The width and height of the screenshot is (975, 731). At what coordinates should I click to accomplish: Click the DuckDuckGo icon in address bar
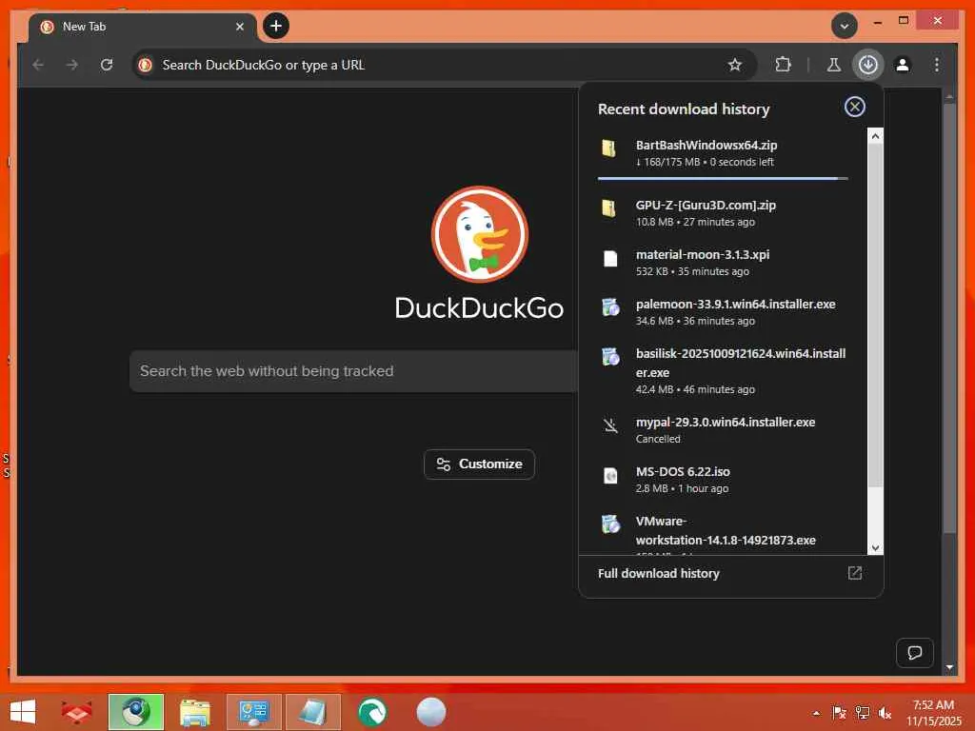point(146,65)
